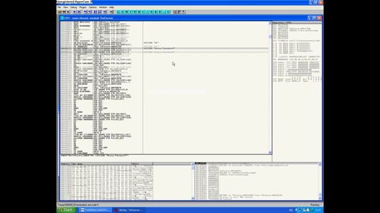Open Patches window with slash button
Image resolution: width=380 pixels, height=213 pixels.
point(147,12)
